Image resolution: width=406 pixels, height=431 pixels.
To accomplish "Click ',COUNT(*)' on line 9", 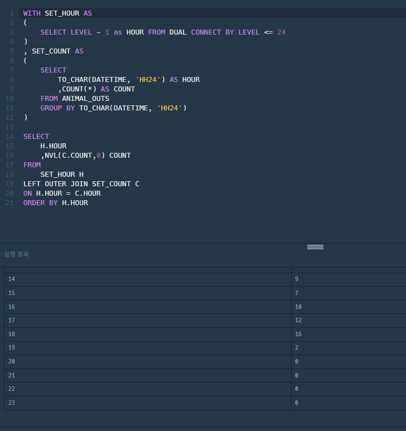I will (77, 89).
